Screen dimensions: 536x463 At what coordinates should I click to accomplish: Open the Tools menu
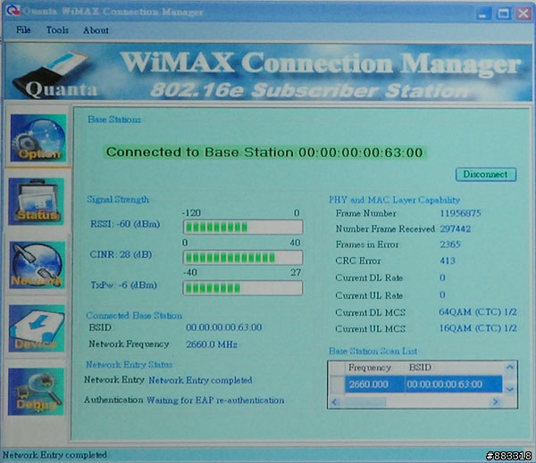pos(57,30)
